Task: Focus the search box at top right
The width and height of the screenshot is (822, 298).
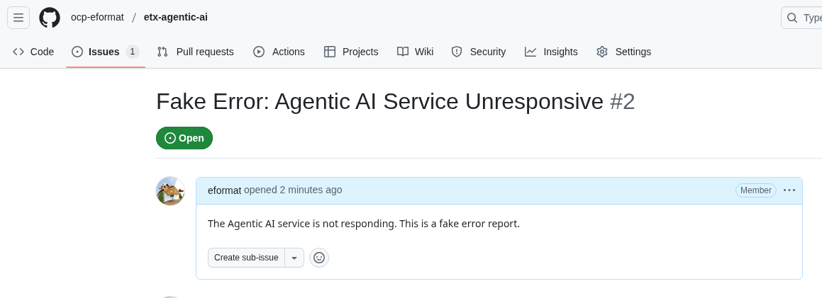Action: 801,18
